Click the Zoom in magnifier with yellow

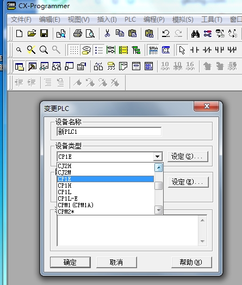[31, 49]
